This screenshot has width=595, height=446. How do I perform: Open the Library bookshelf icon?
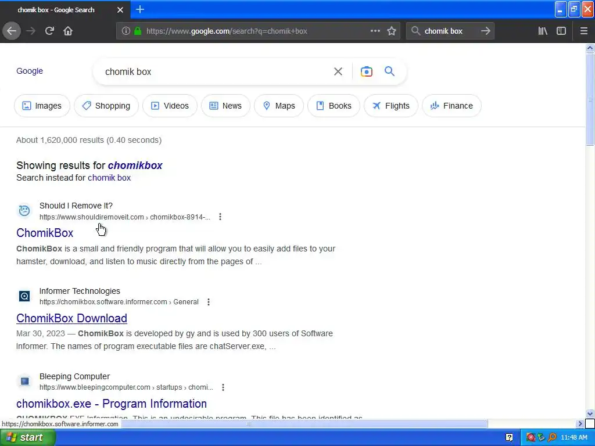pyautogui.click(x=543, y=31)
